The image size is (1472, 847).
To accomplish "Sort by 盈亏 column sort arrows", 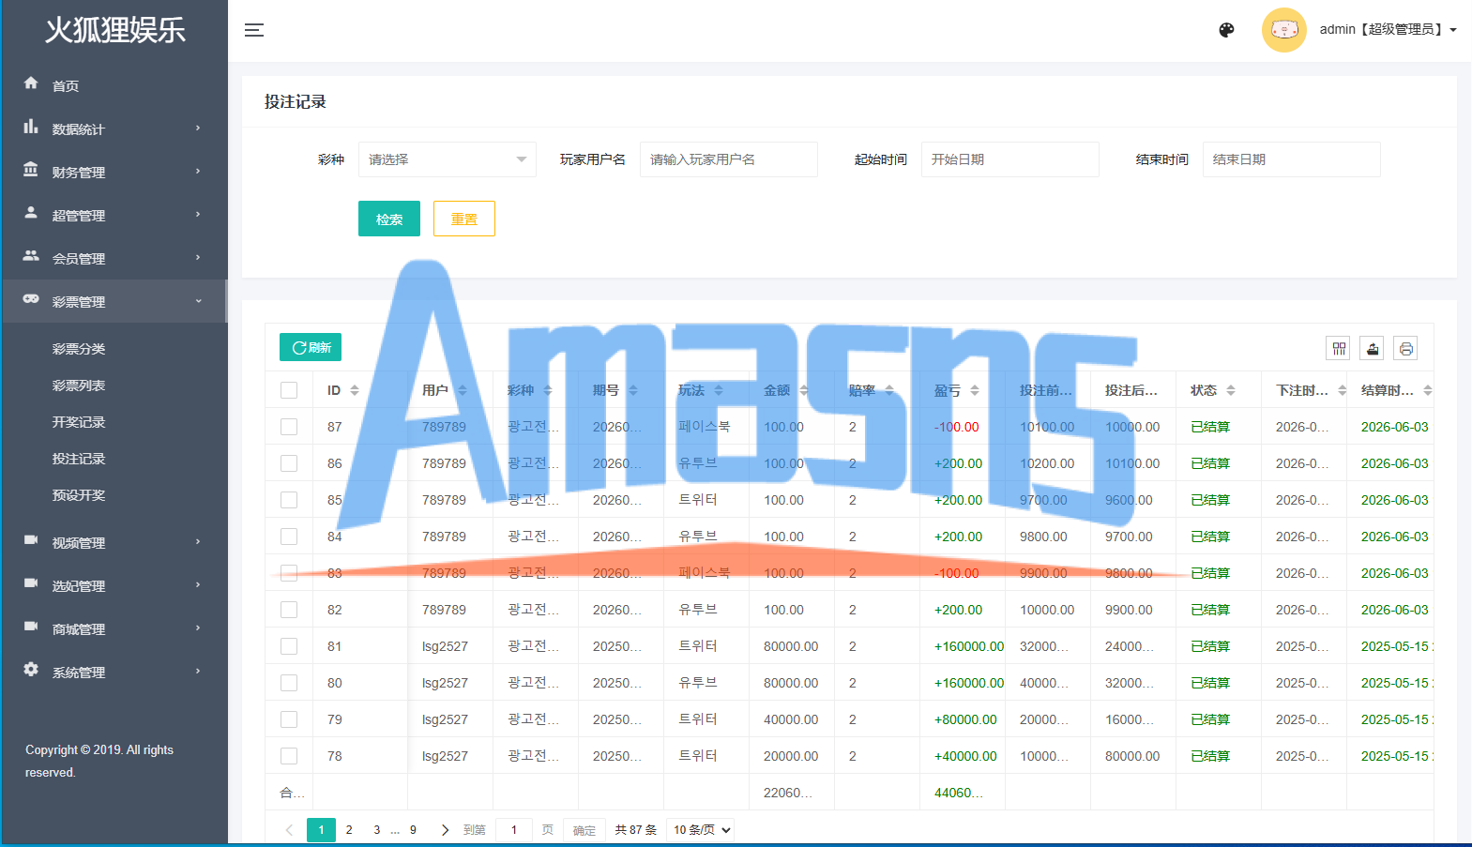I will 975,390.
